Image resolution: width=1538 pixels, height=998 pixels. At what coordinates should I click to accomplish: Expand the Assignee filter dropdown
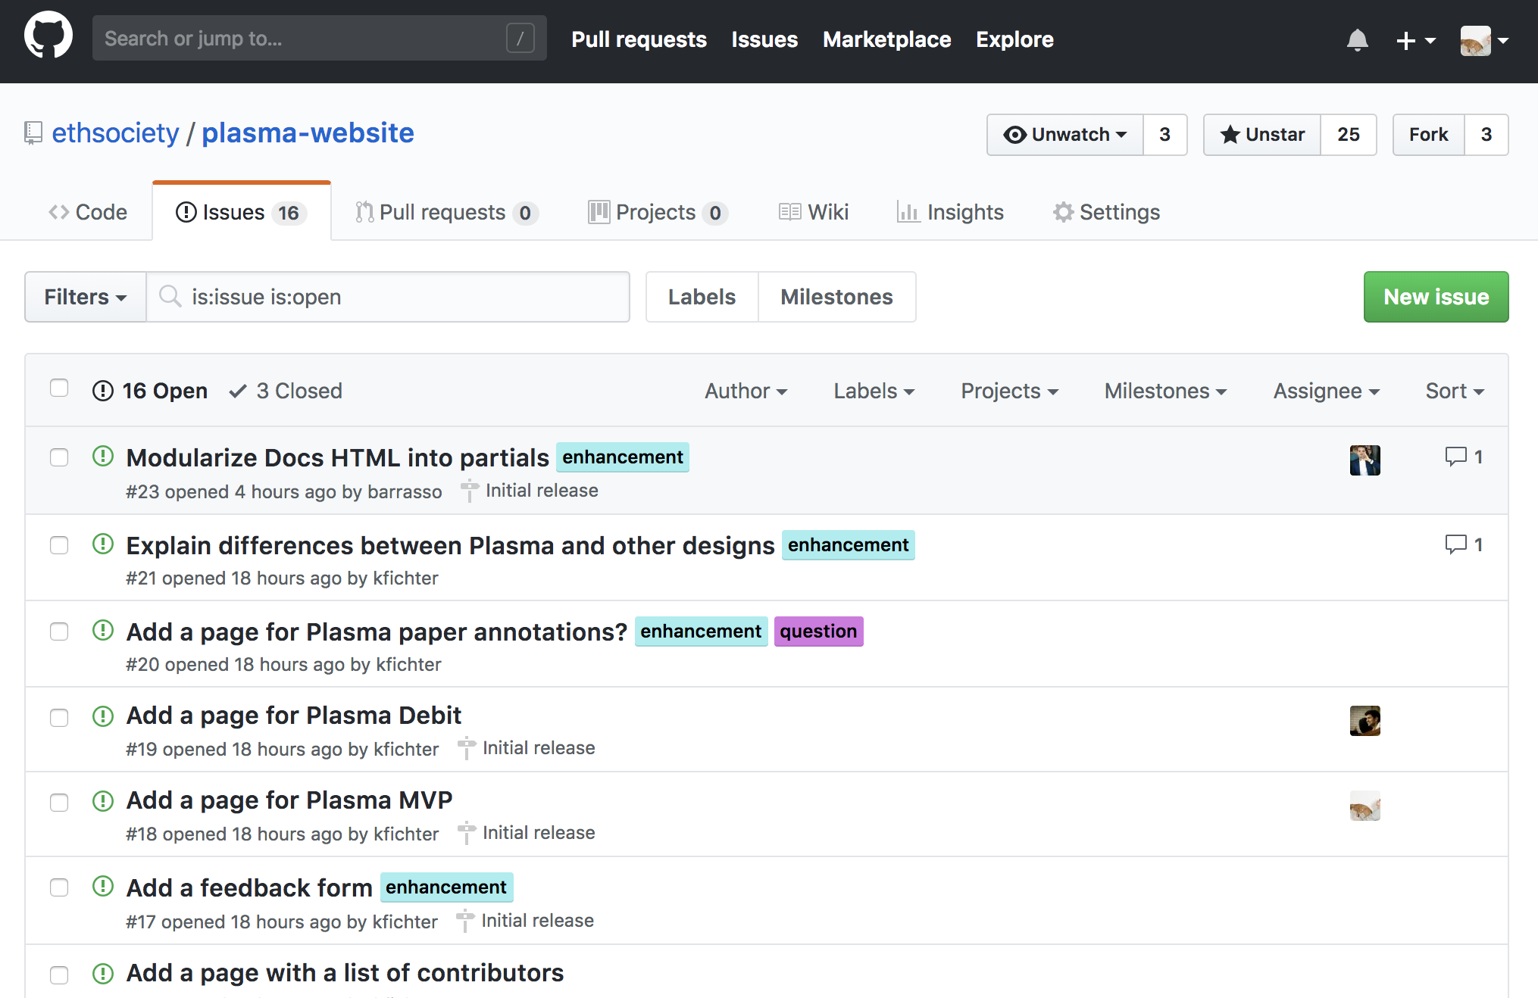1327,391
